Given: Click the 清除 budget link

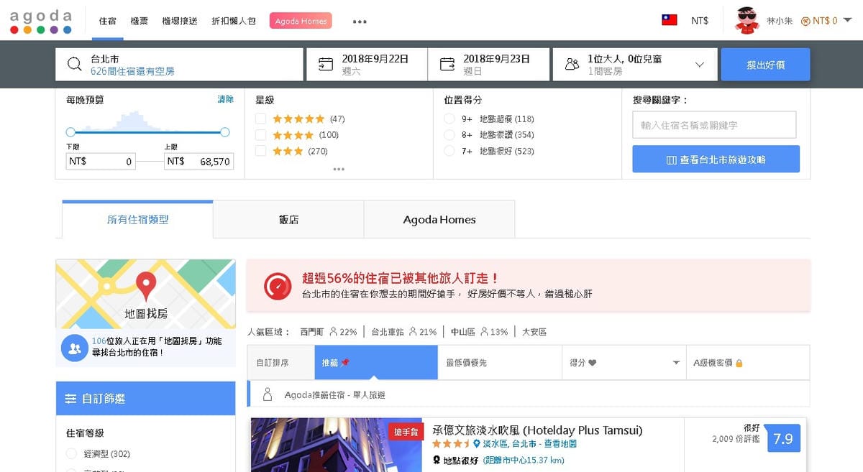Looking at the screenshot, I should 226,99.
